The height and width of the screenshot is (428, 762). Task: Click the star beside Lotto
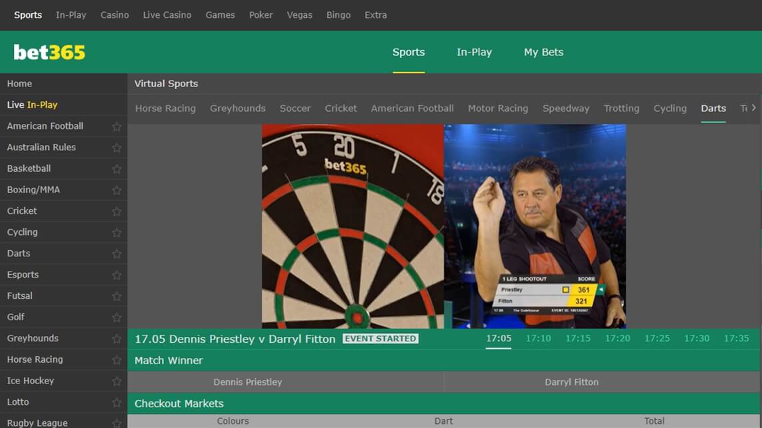tap(117, 402)
